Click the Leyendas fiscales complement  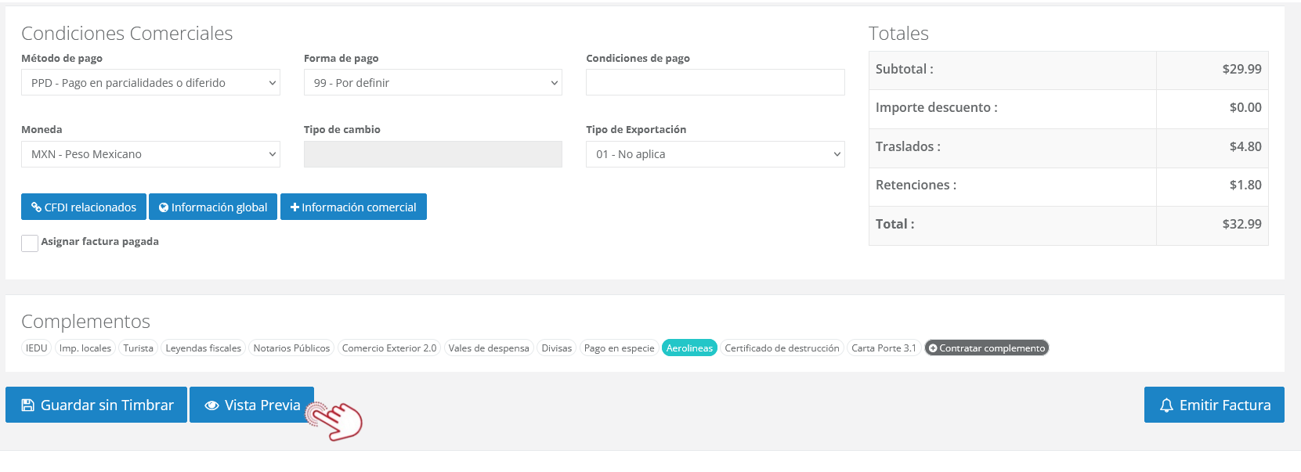[204, 348]
